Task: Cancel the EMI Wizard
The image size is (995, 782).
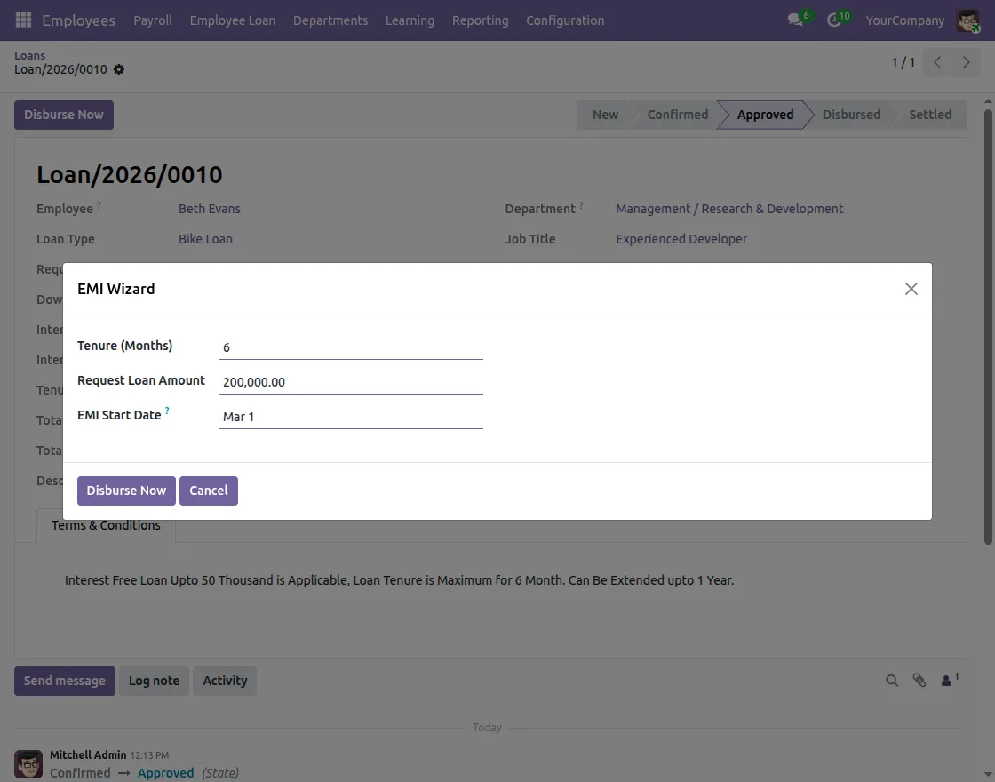Action: point(209,490)
